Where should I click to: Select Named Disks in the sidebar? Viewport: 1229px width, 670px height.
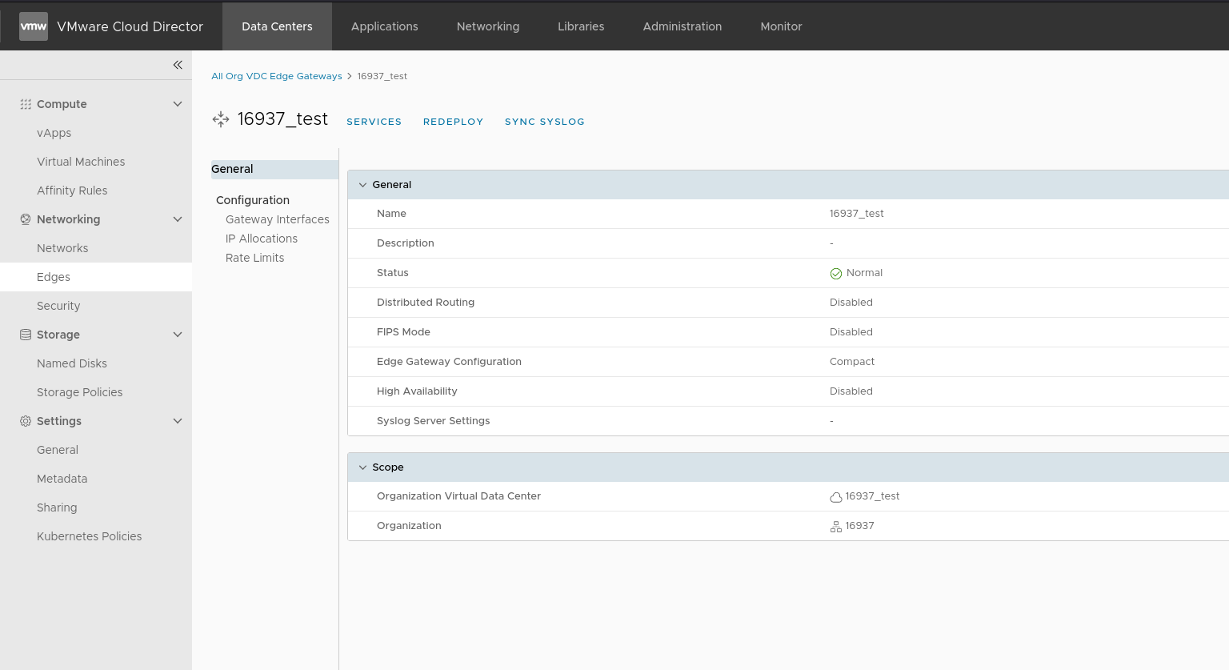(72, 363)
